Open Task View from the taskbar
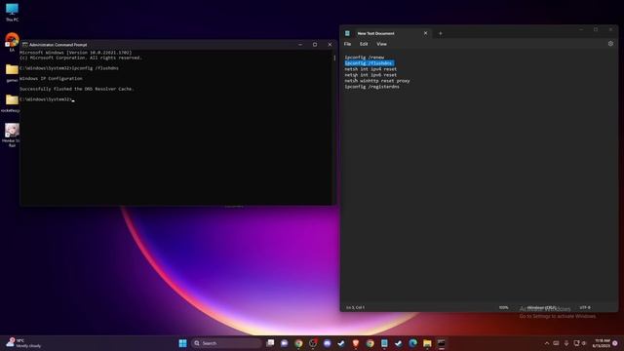The image size is (624, 351). [x=270, y=343]
